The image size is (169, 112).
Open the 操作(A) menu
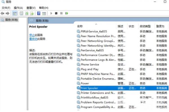tap(18, 8)
